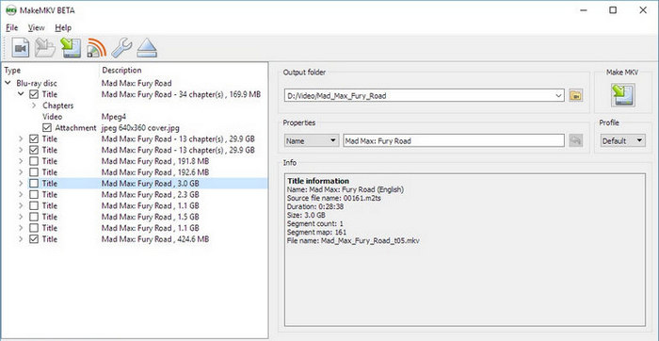Browse output folder with folder icon
The image size is (659, 341).
(x=576, y=96)
